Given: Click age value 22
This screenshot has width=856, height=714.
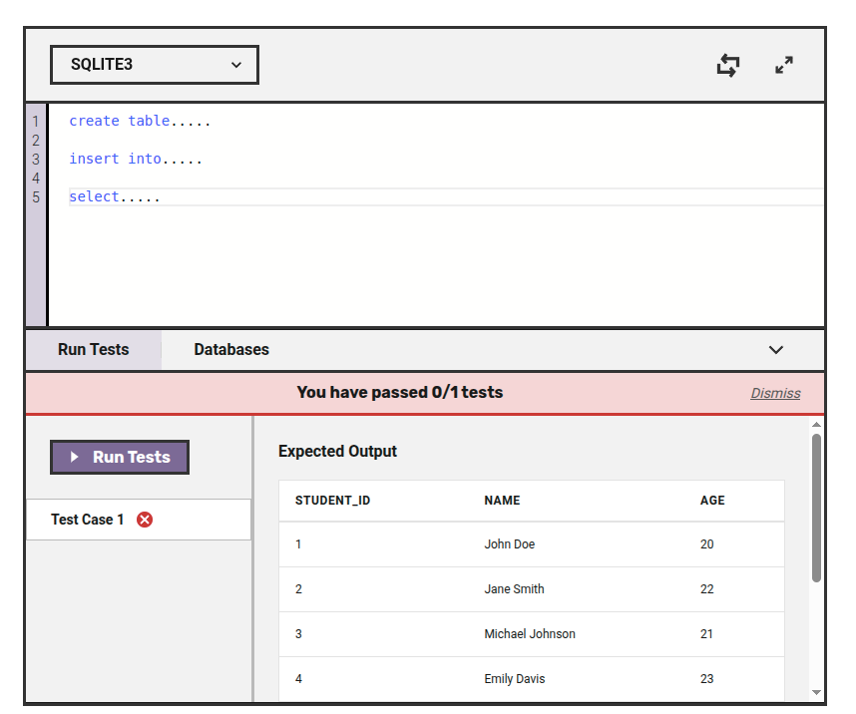Looking at the screenshot, I should pos(707,589).
